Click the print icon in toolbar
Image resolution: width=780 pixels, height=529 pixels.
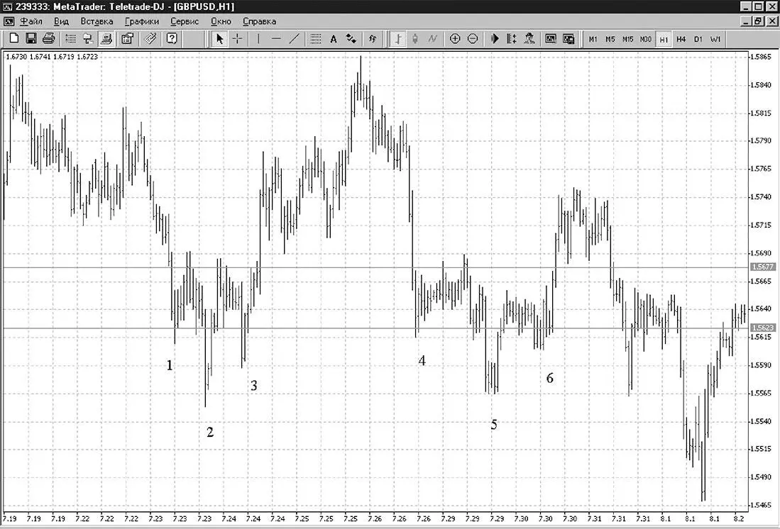tap(49, 38)
